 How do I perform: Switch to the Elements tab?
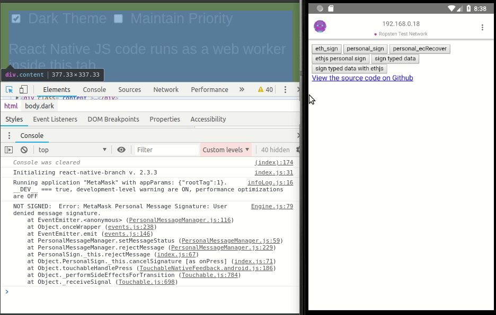pos(57,90)
